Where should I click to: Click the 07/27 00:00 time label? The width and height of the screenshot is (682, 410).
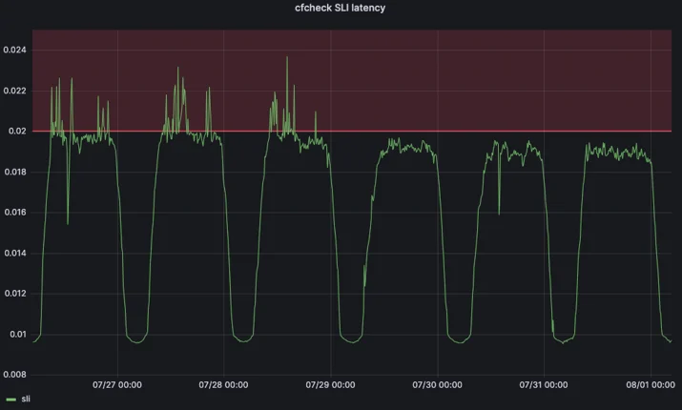117,385
